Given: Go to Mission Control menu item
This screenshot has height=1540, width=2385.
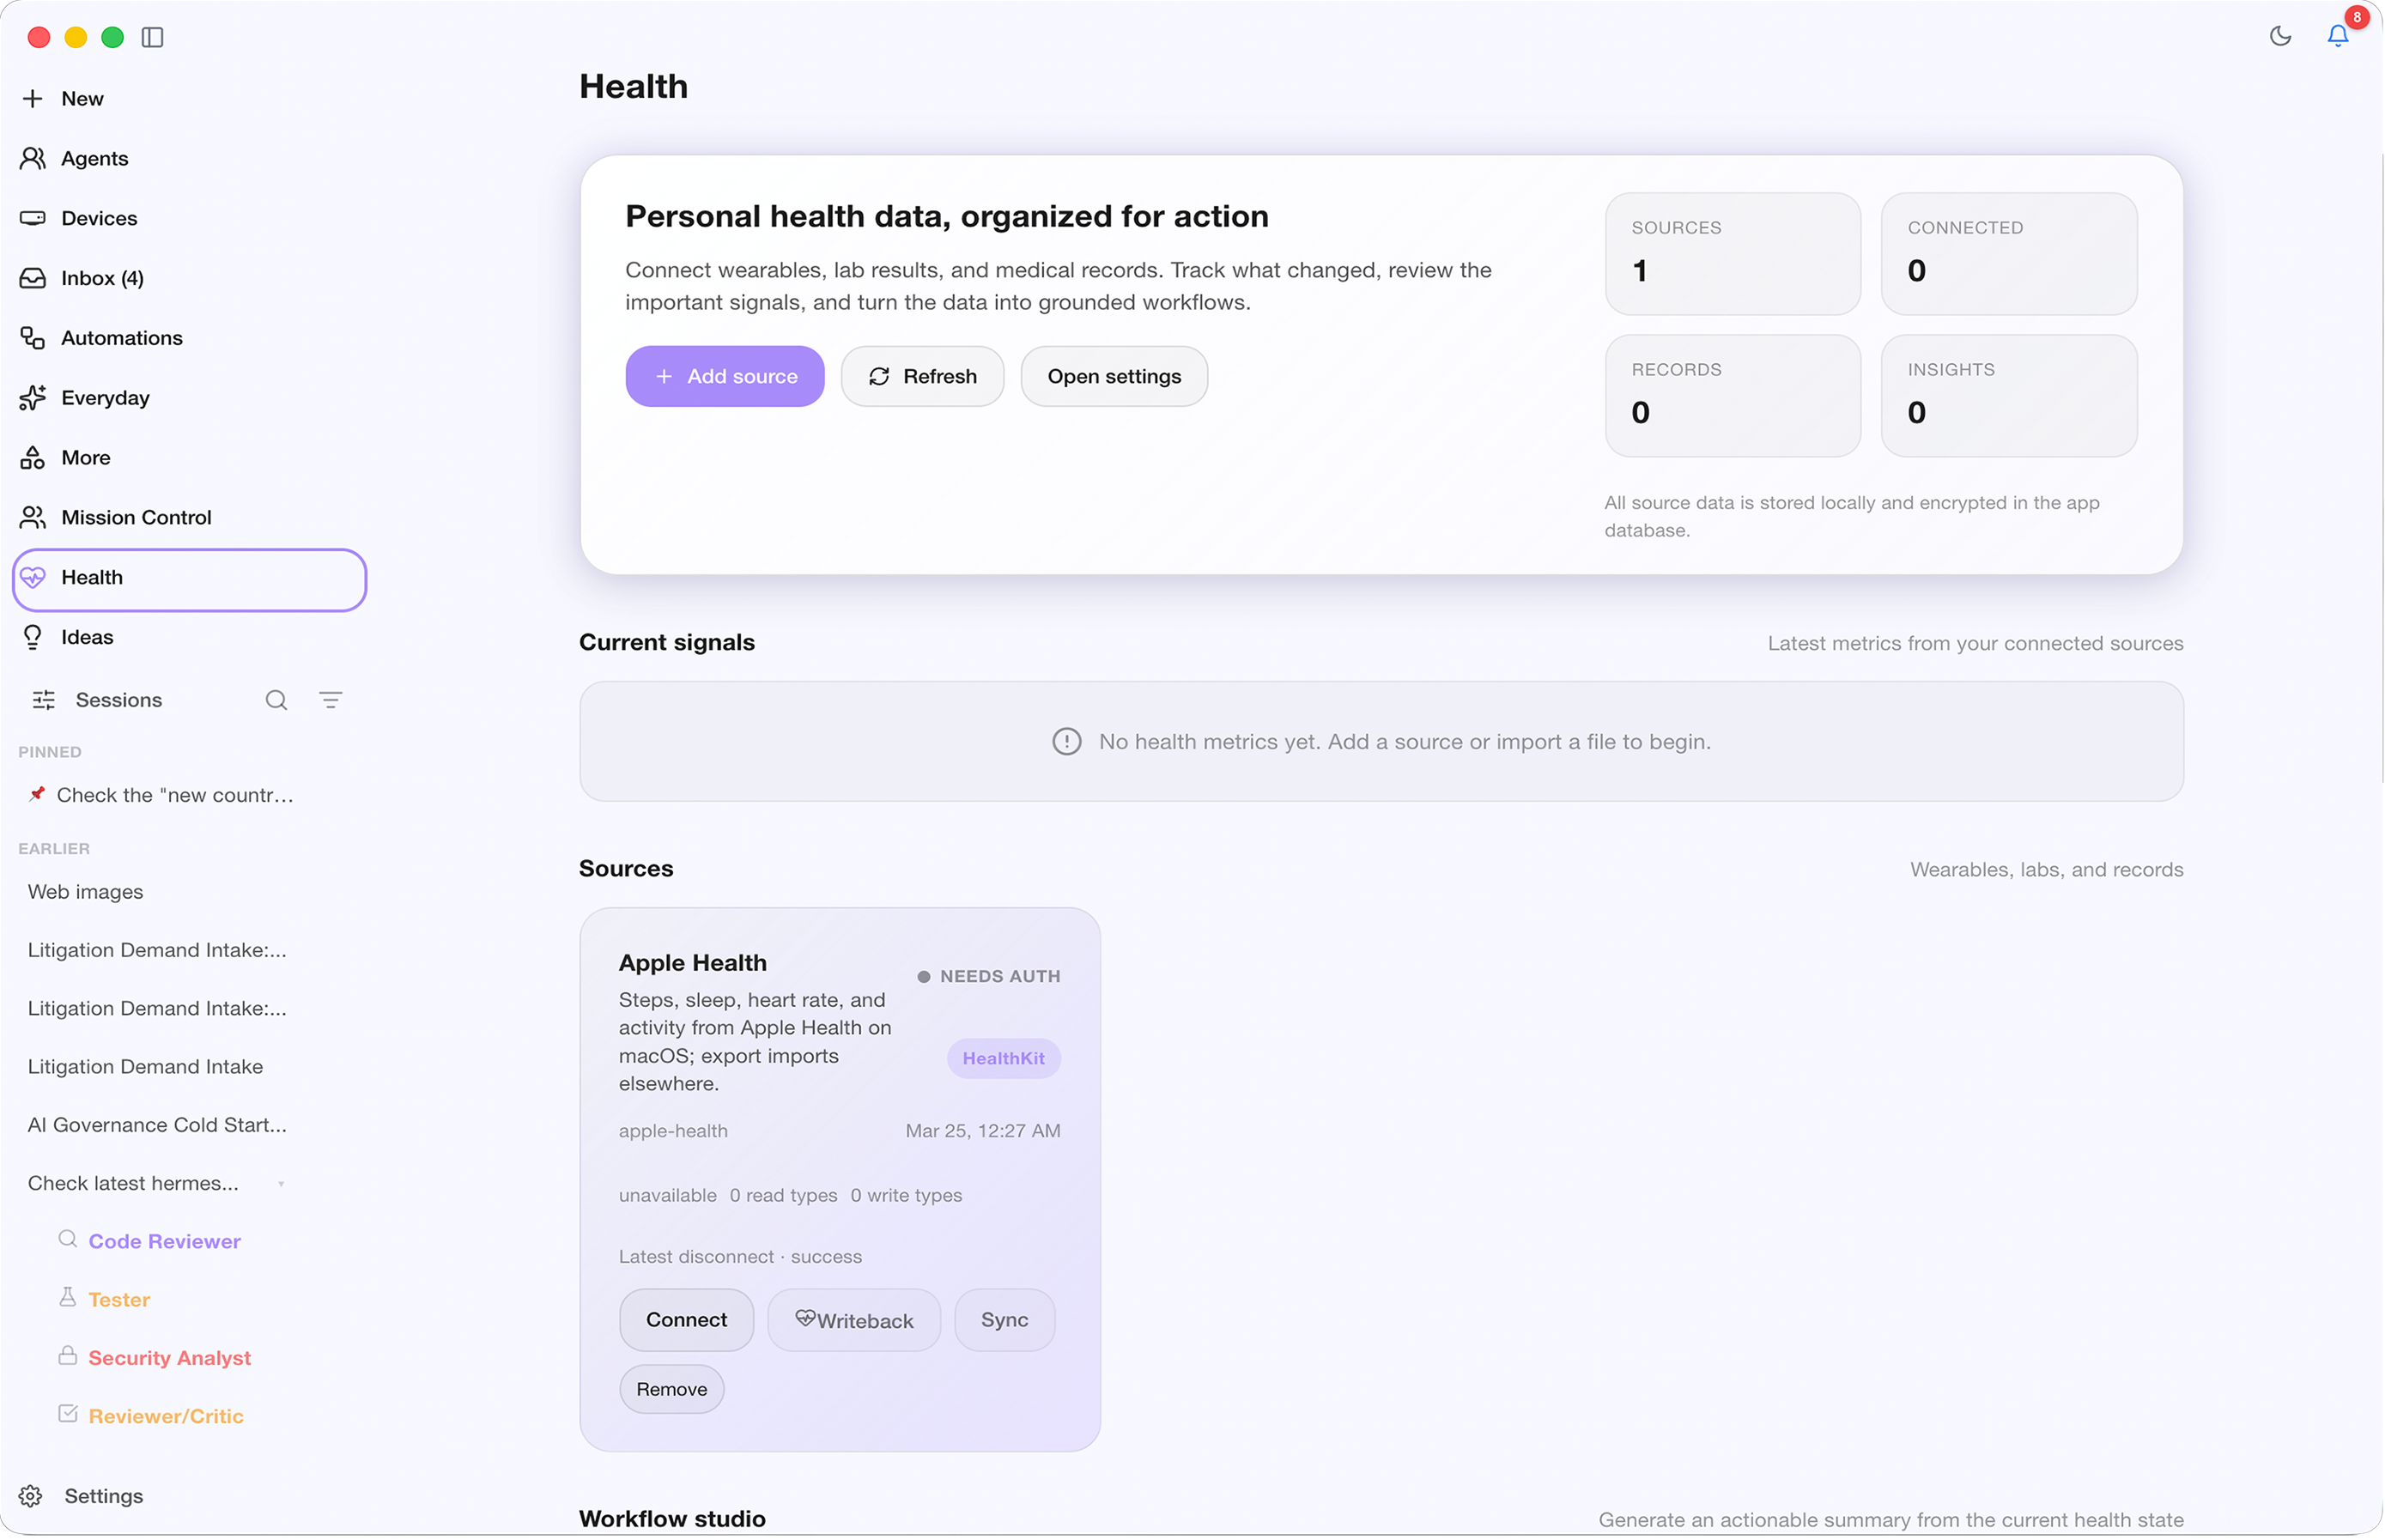Looking at the screenshot, I should pos(136,518).
